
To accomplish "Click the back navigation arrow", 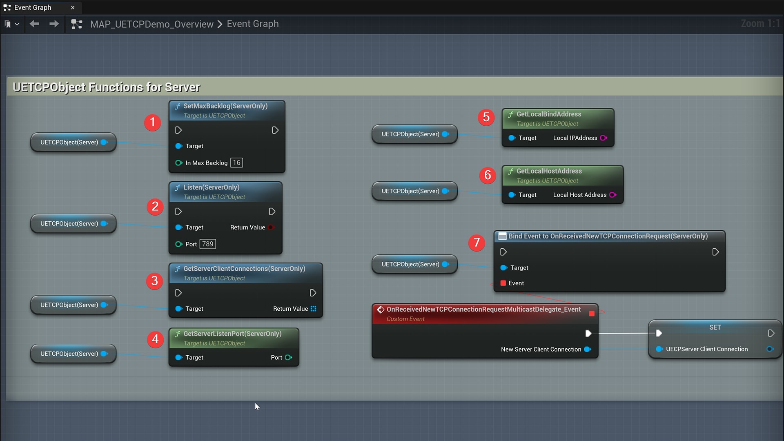I will pos(34,24).
